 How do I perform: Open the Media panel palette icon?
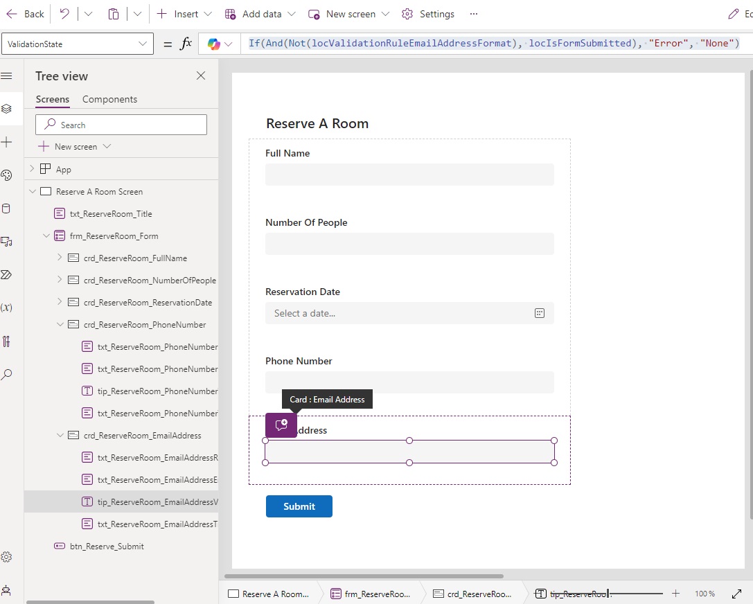click(7, 175)
